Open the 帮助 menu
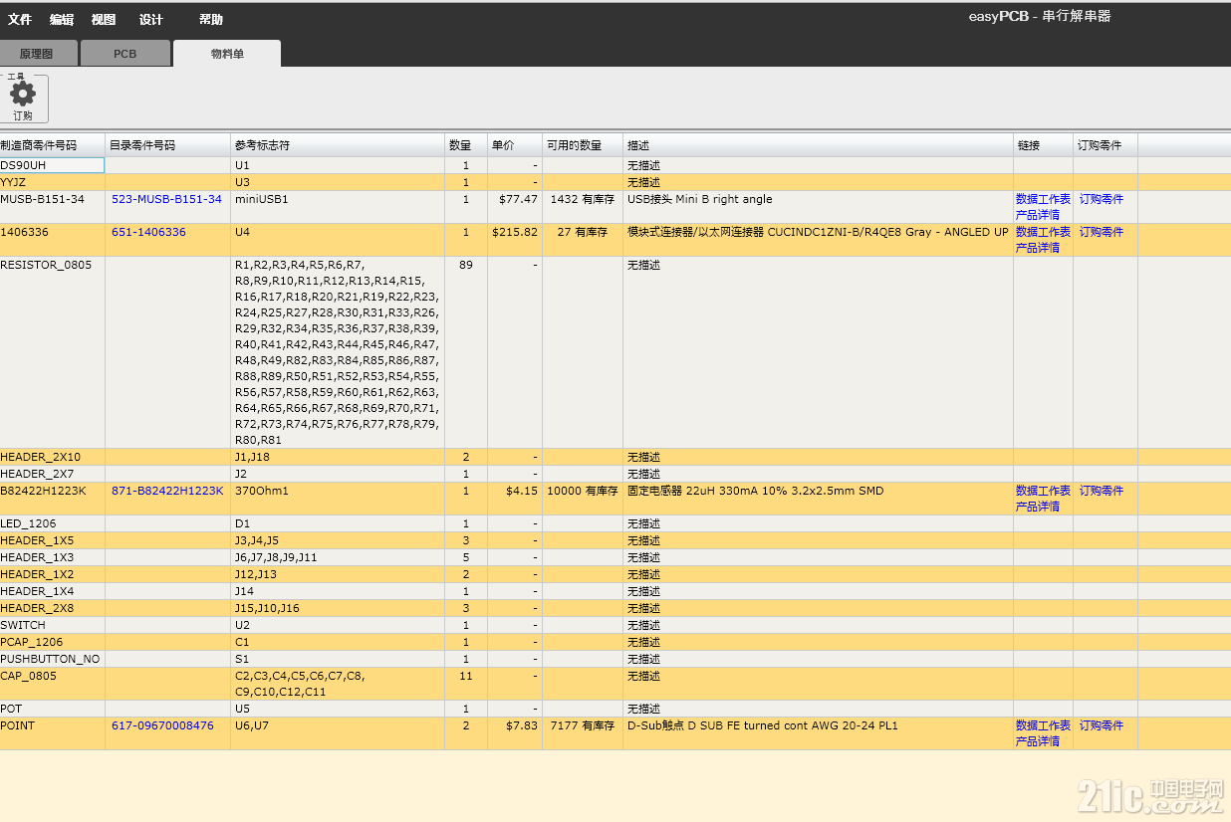 pyautogui.click(x=211, y=20)
